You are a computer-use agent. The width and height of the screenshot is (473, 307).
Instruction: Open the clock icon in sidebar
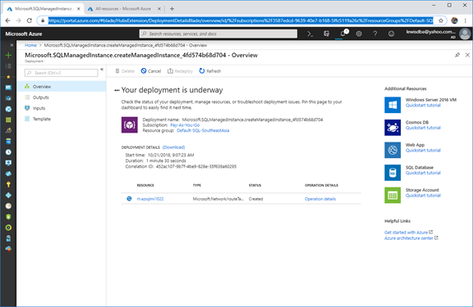point(8,152)
